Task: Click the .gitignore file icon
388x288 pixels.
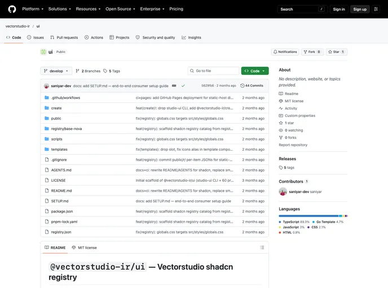Action: pyautogui.click(x=46, y=160)
